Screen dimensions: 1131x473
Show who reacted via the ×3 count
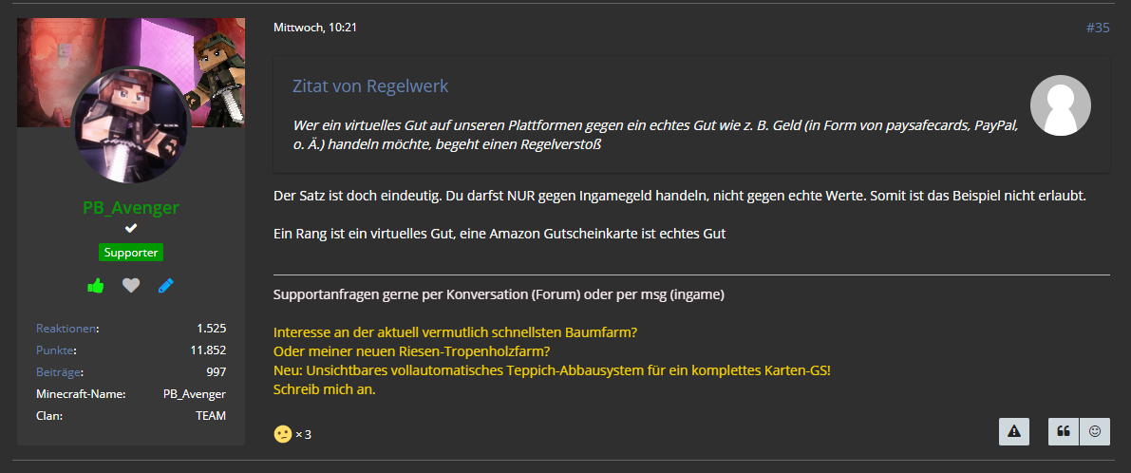coord(304,435)
